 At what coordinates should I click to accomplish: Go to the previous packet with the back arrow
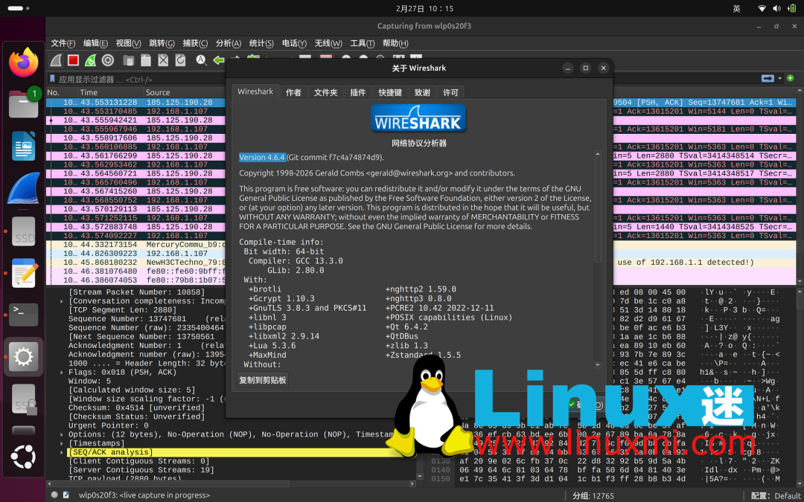(219, 60)
